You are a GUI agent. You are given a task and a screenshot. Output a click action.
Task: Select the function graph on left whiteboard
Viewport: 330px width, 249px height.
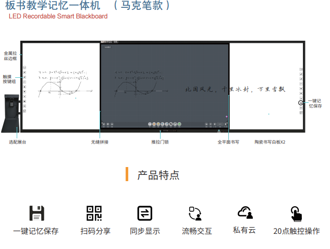pos(62,88)
